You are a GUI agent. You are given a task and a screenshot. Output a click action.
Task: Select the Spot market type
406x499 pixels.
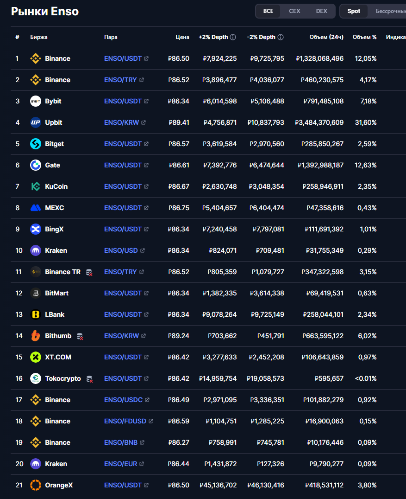point(354,11)
